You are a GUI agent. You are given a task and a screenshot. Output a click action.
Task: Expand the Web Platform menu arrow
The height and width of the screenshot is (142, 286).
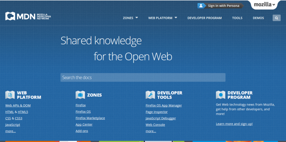click(x=176, y=17)
